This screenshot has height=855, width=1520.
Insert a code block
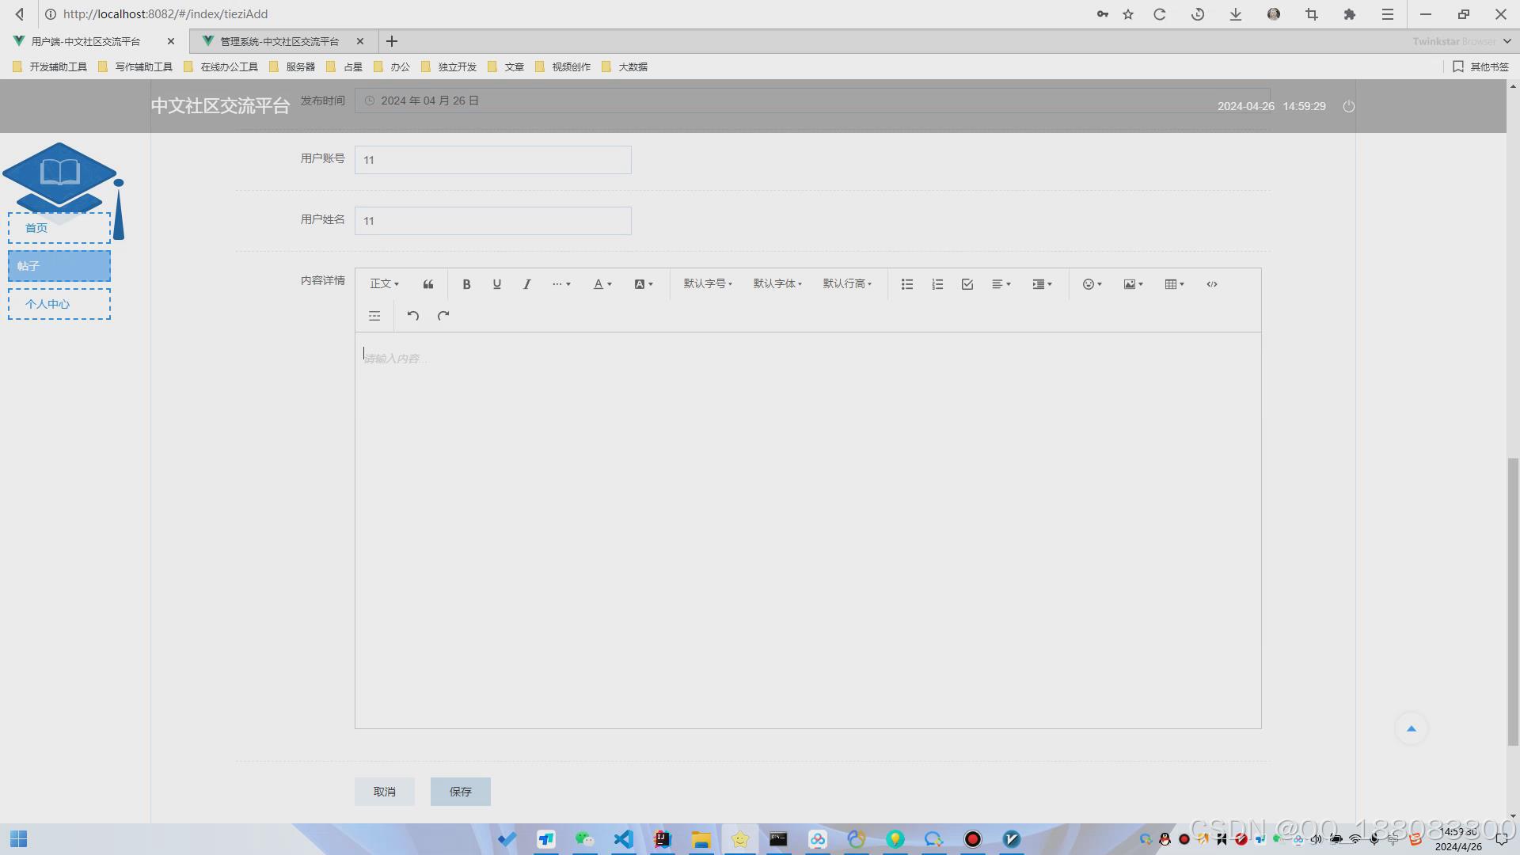[x=1212, y=284]
